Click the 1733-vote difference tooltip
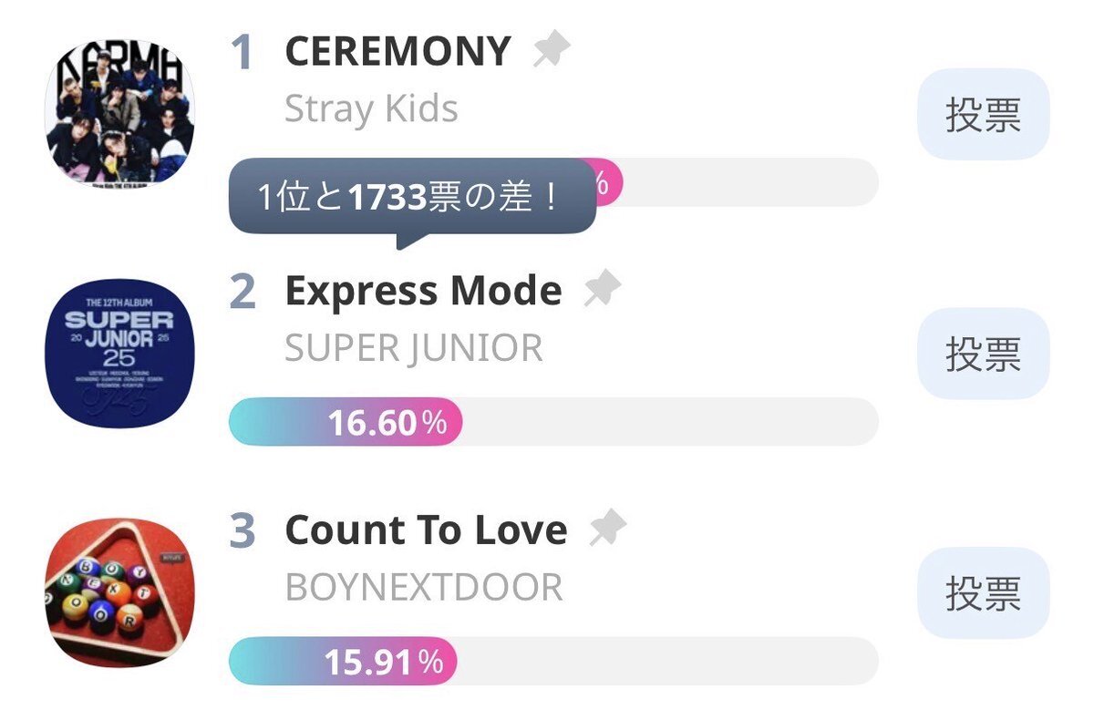 [x=412, y=197]
